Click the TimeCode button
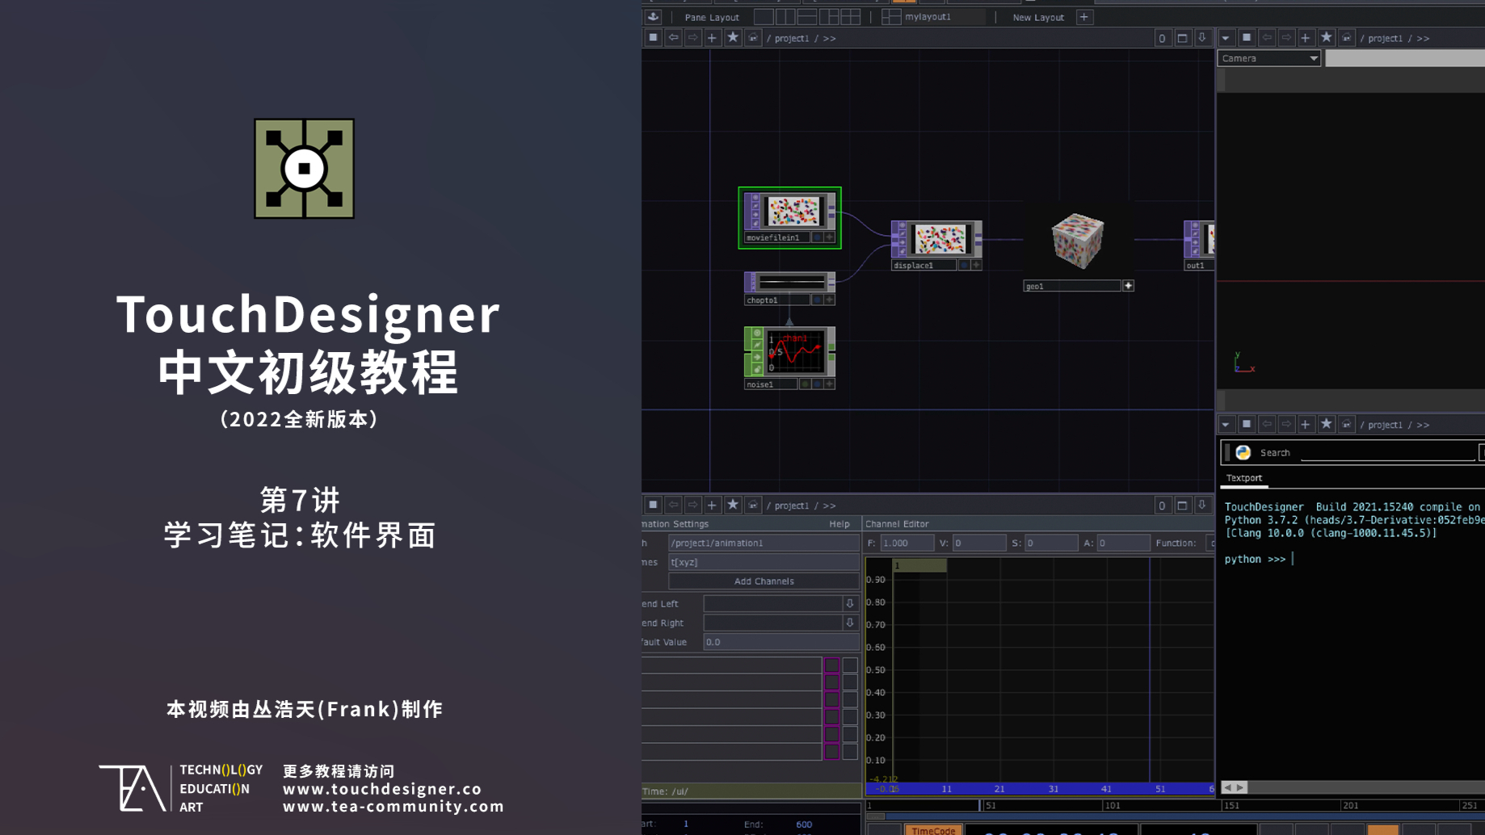The image size is (1485, 835). [x=933, y=830]
